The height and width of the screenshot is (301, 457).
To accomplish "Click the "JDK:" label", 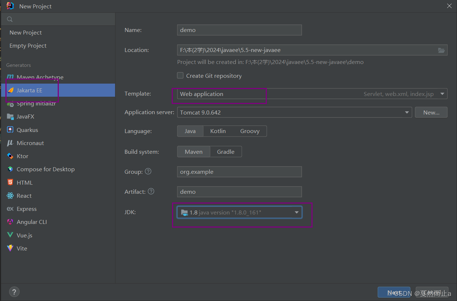I will (130, 212).
